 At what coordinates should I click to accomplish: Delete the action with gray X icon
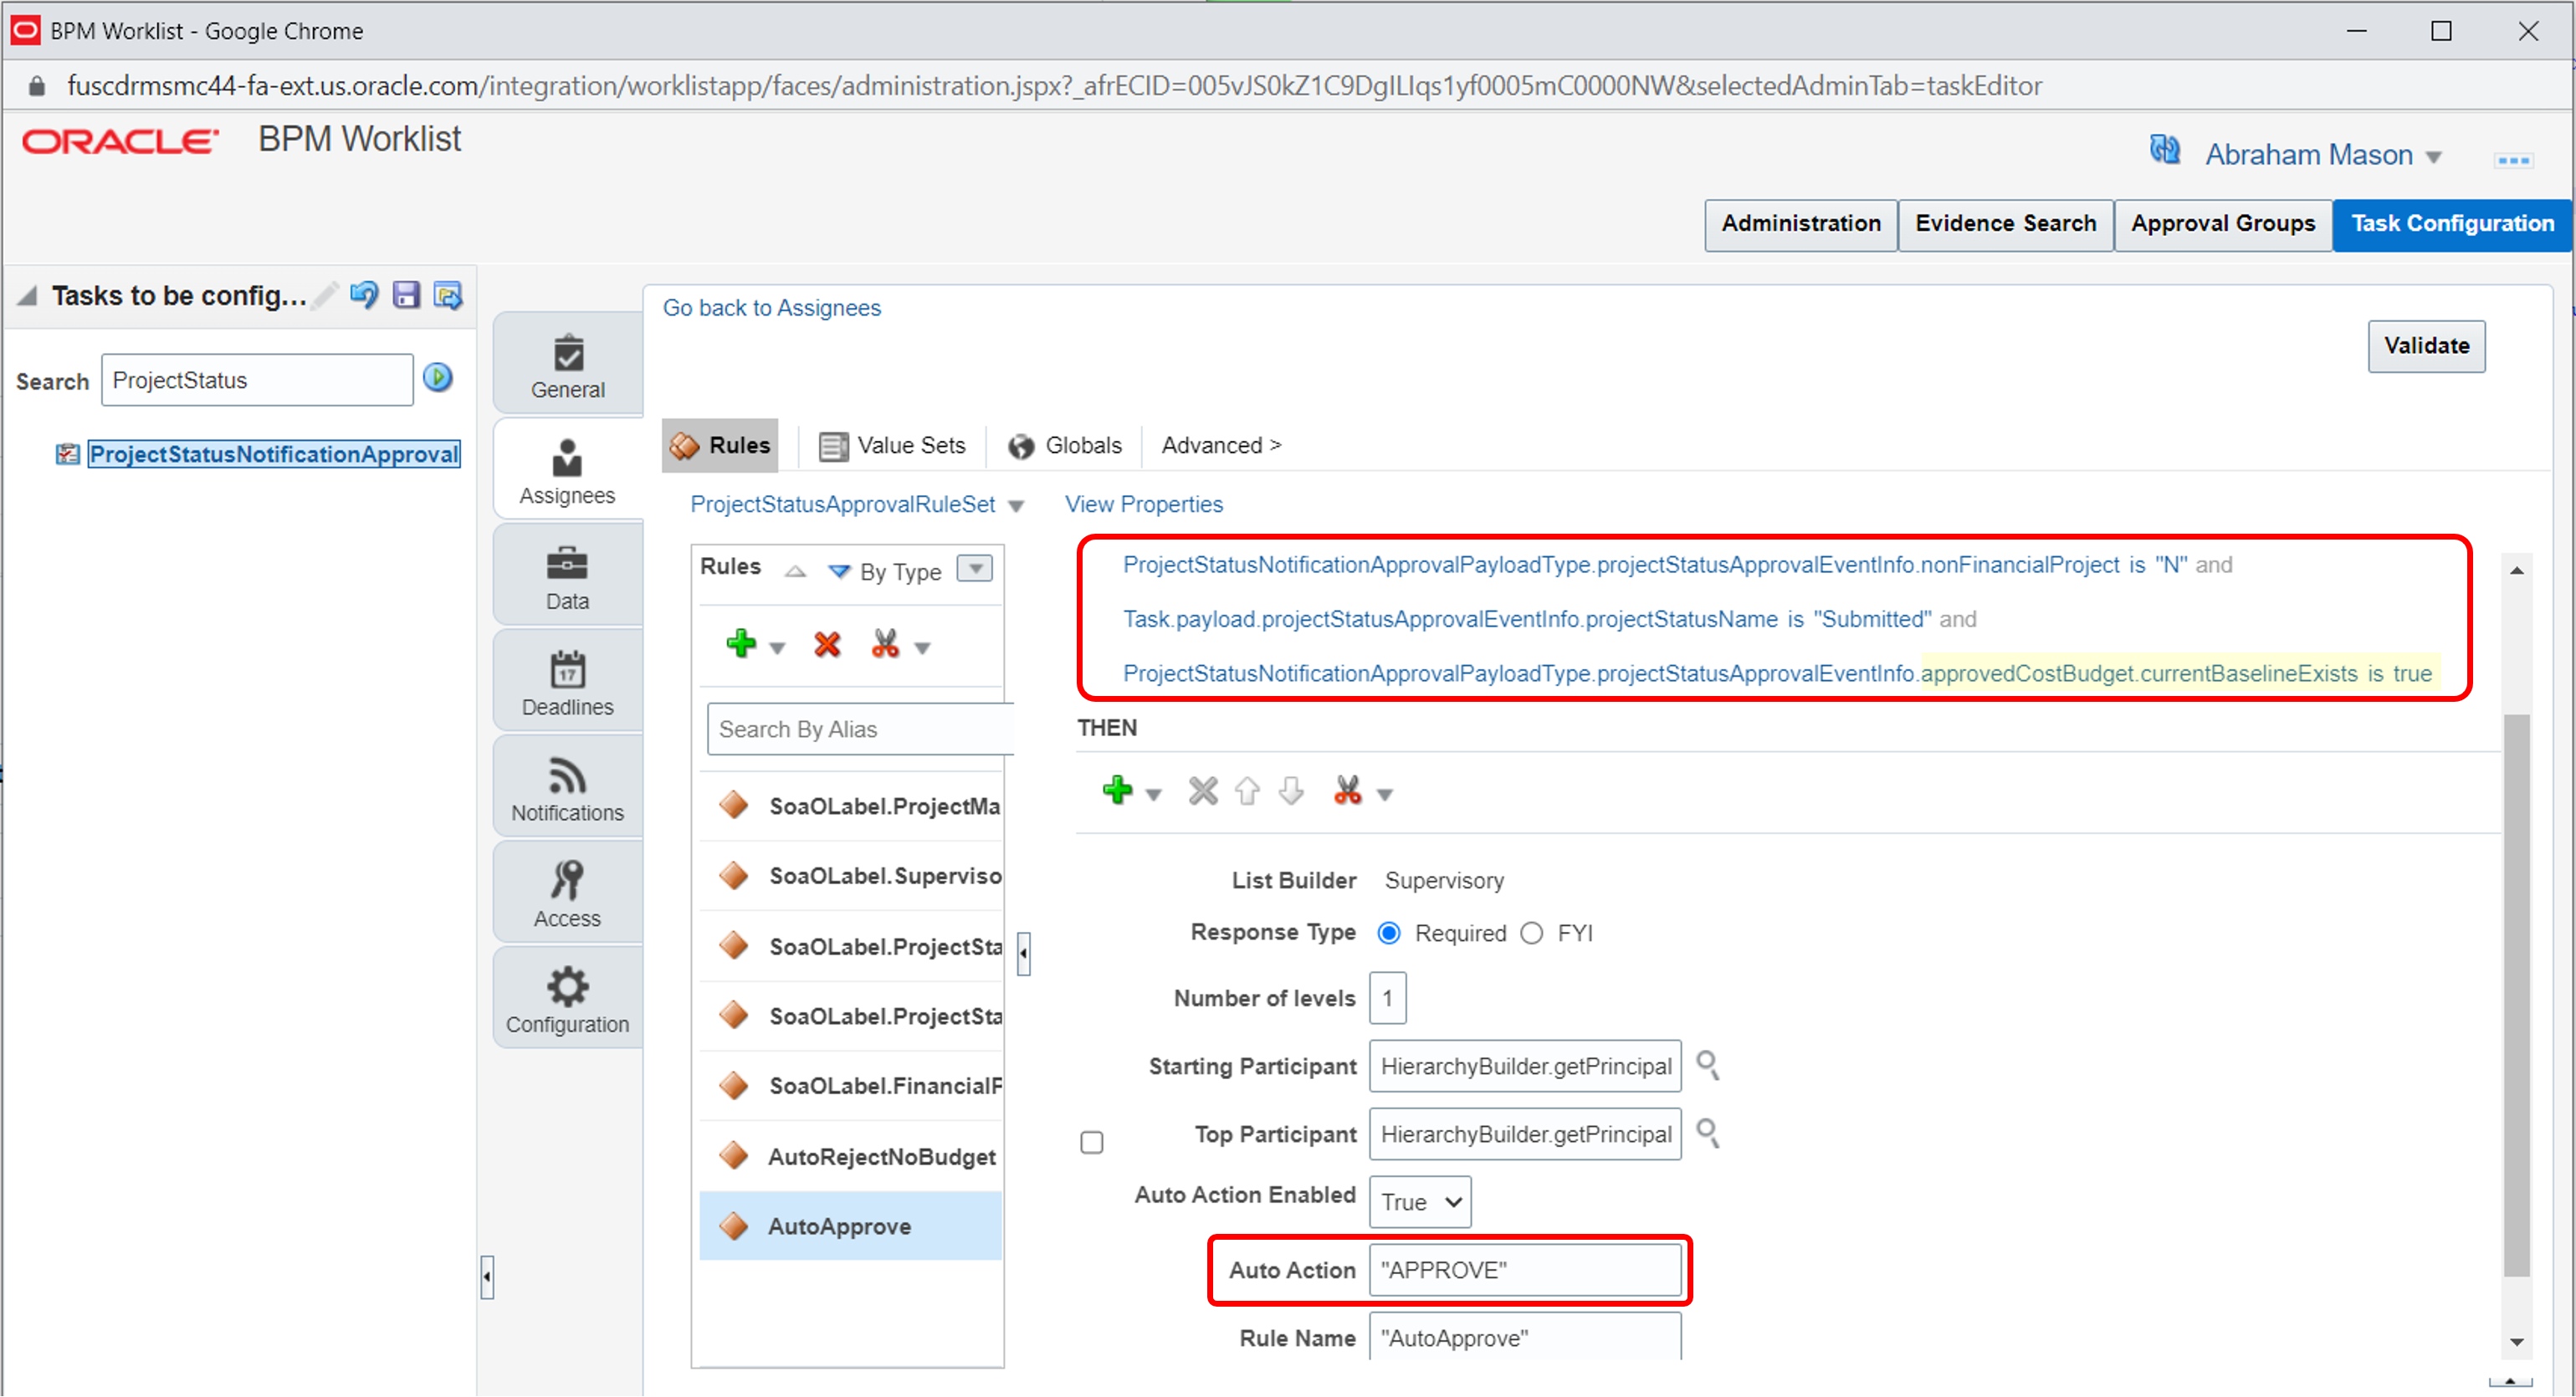pyautogui.click(x=1203, y=792)
